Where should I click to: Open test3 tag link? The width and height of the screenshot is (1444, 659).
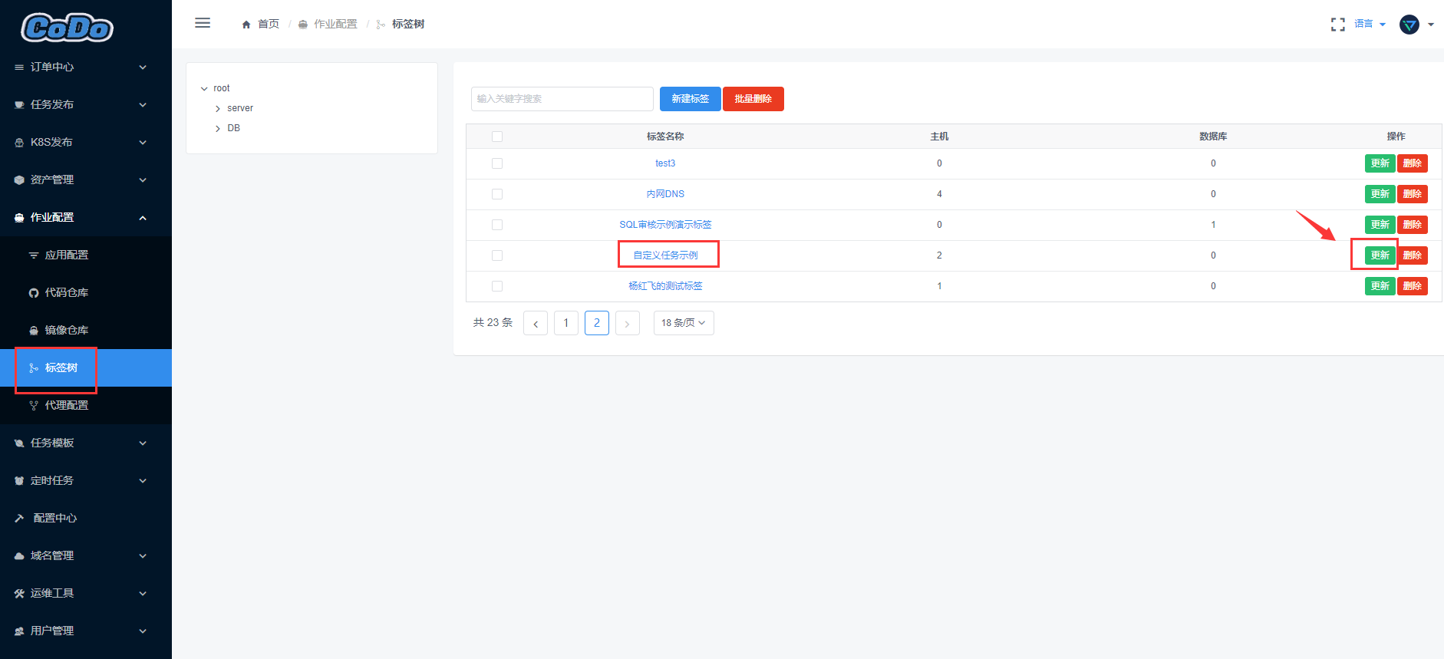tap(665, 163)
